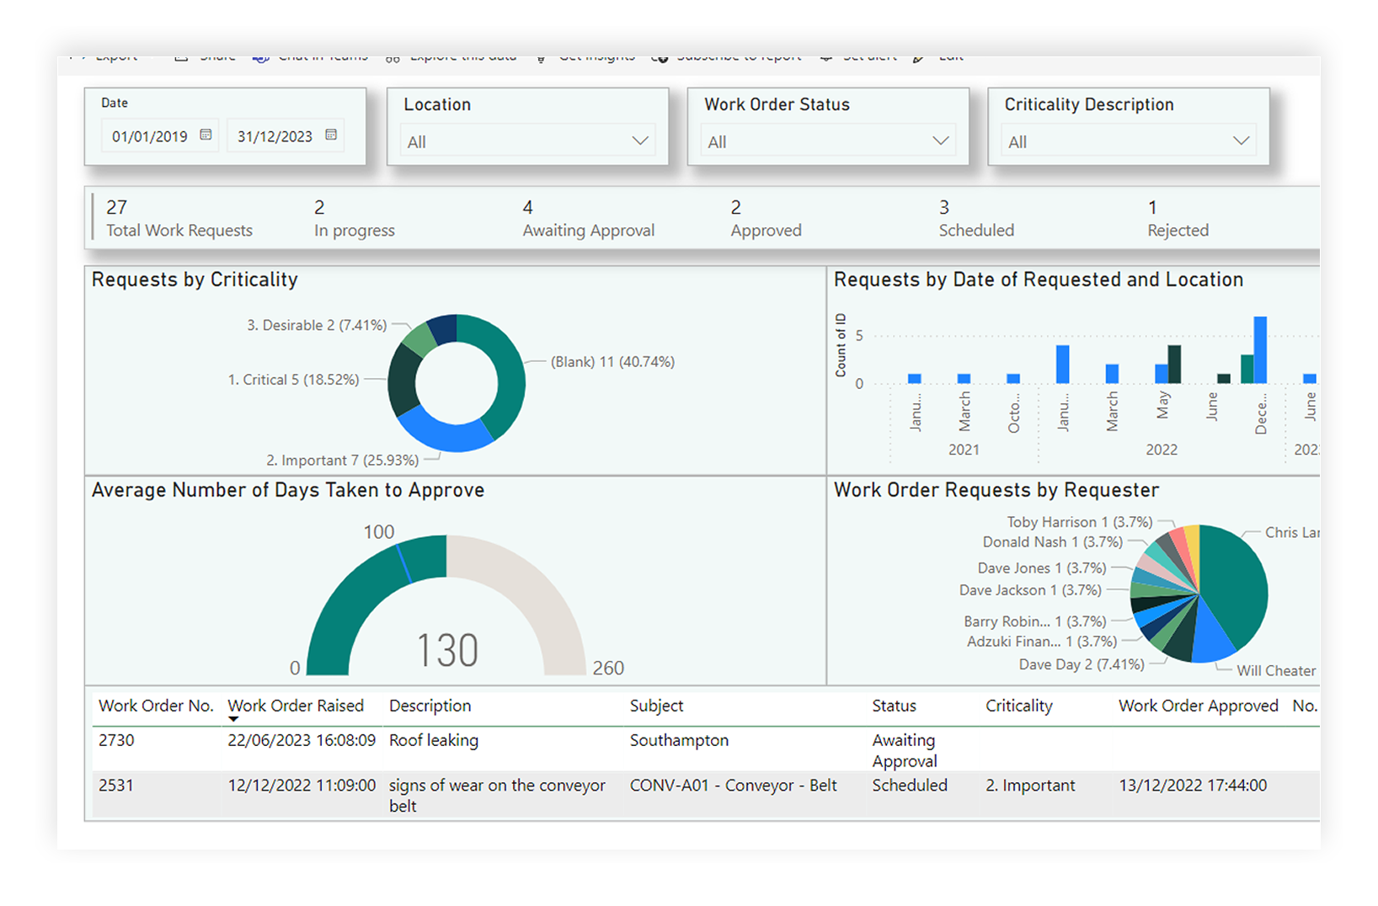
Task: Select the work order 2531 row
Action: (116, 786)
